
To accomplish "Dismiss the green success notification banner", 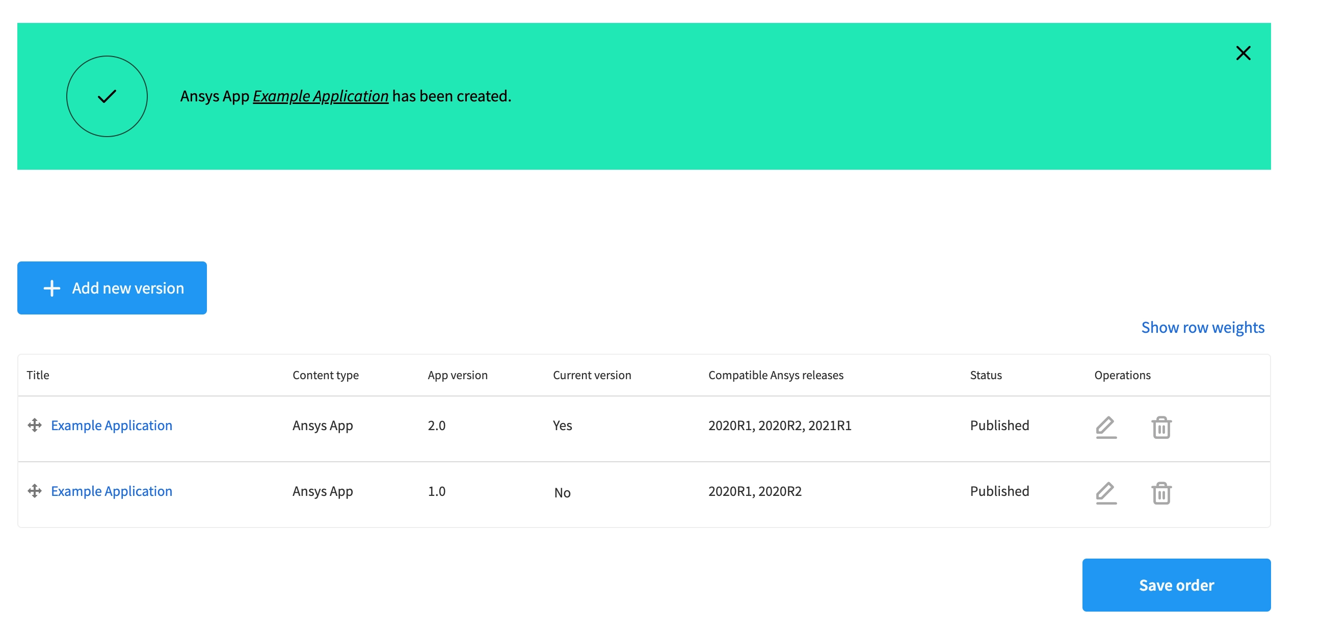I will pyautogui.click(x=1243, y=53).
